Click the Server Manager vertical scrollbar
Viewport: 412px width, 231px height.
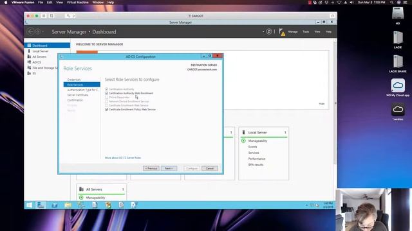(335, 103)
